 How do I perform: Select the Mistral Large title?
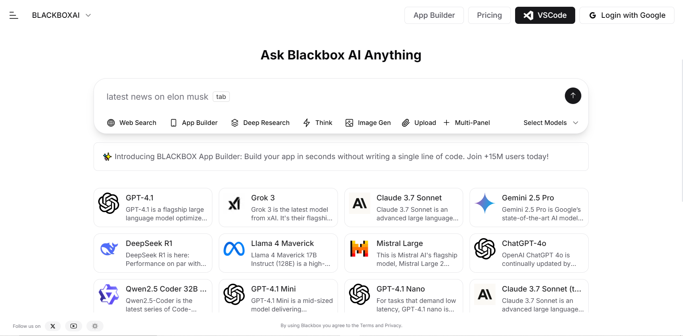pos(400,243)
